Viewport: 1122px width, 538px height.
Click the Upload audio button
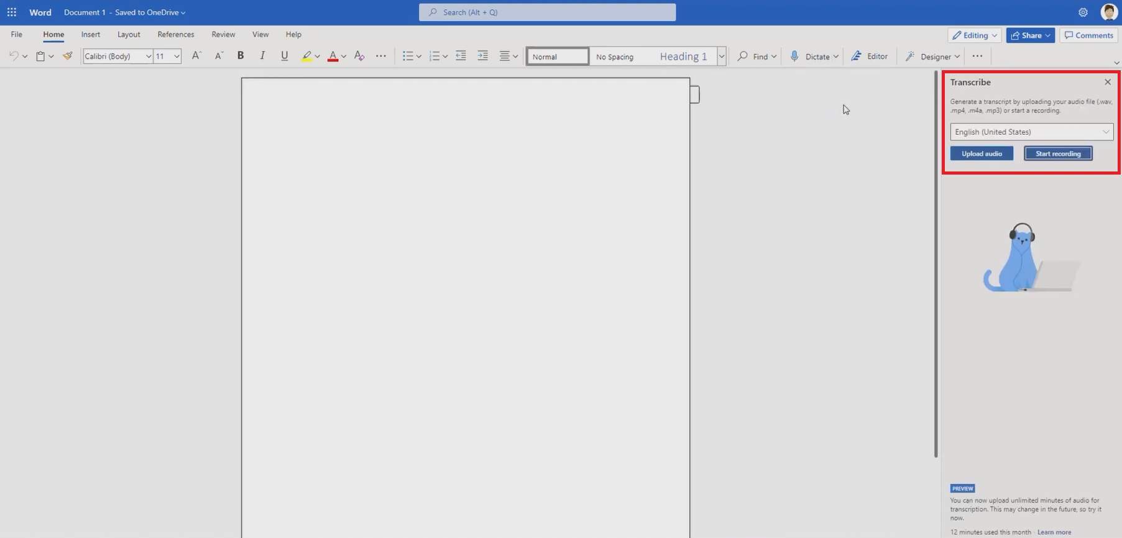tap(982, 153)
